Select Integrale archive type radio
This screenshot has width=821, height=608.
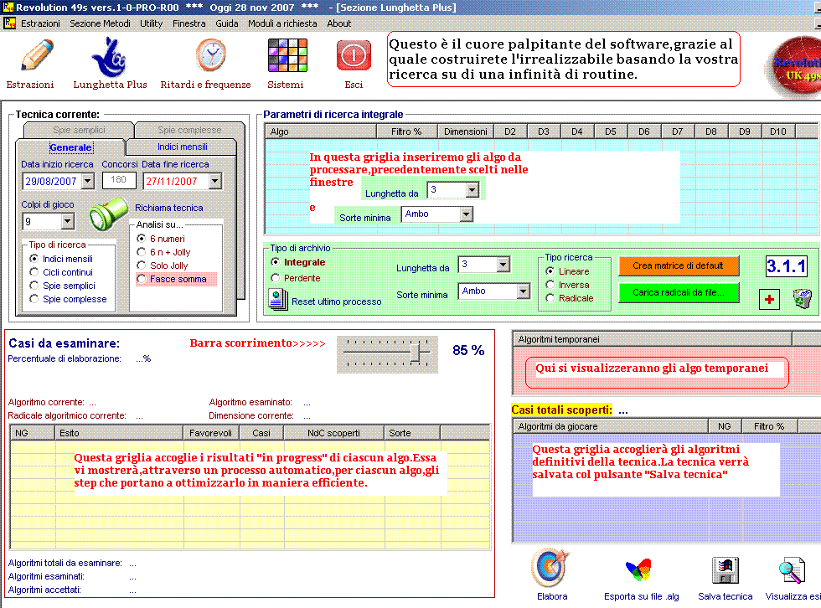coord(275,262)
